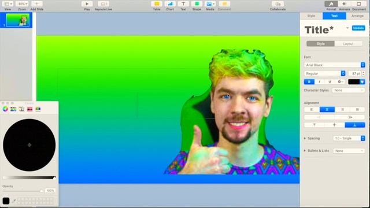Open the Bullets & Lists None dropdown
The width and height of the screenshot is (370, 208).
349,151
